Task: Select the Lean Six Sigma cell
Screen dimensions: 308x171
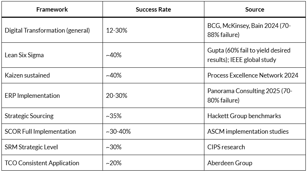Action: click(x=24, y=55)
